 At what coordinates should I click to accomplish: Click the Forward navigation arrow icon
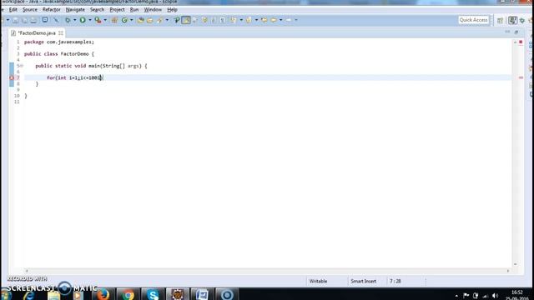(x=289, y=20)
